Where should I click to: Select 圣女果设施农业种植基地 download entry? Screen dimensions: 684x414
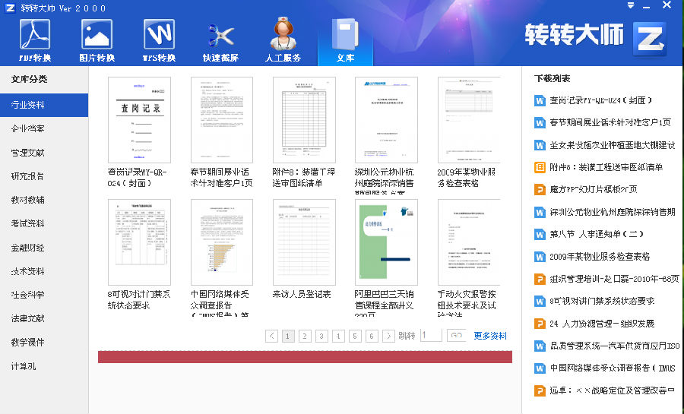point(612,145)
